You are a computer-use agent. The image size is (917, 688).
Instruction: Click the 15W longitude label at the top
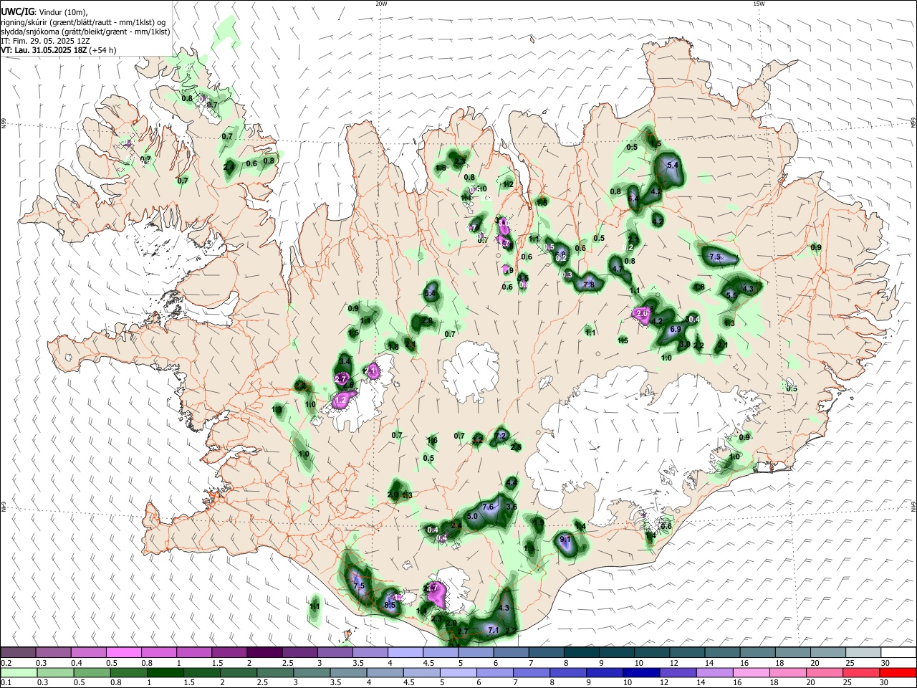pos(759,4)
